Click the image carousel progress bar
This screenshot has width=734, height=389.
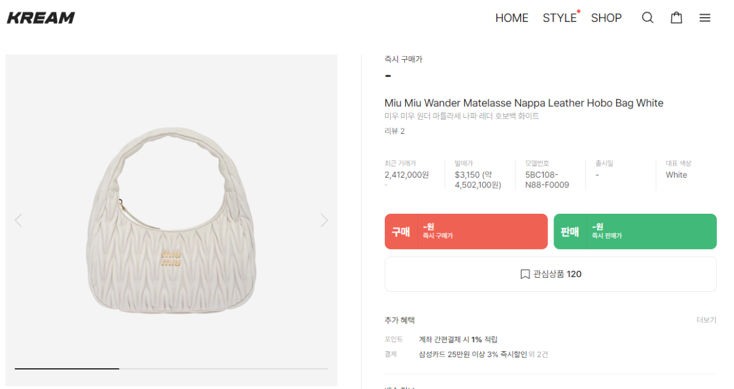(171, 368)
